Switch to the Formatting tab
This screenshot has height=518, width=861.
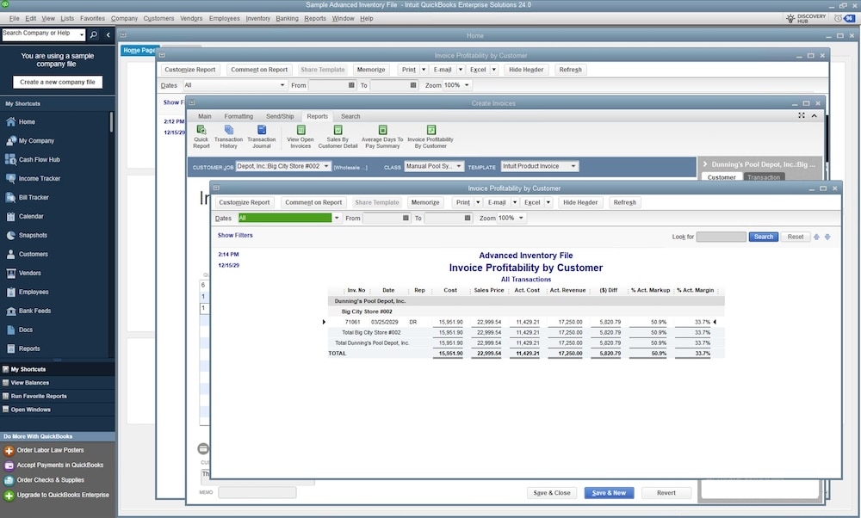[x=238, y=116]
